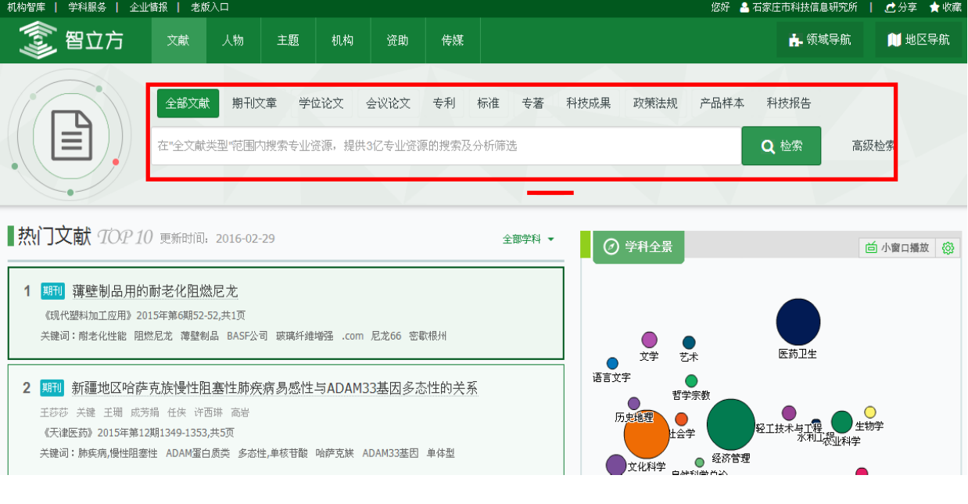
Task: Expand the 全部学科 dropdown
Action: (529, 239)
